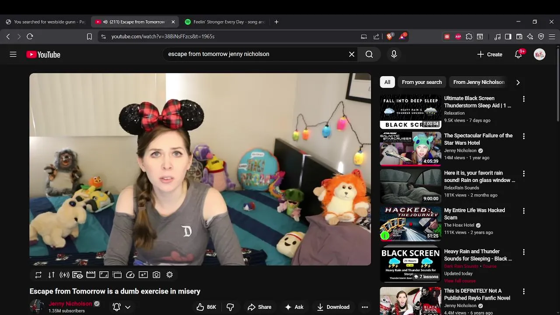Image resolution: width=560 pixels, height=315 pixels.
Task: Open the enhancer settings gear icon
Action: click(169, 275)
